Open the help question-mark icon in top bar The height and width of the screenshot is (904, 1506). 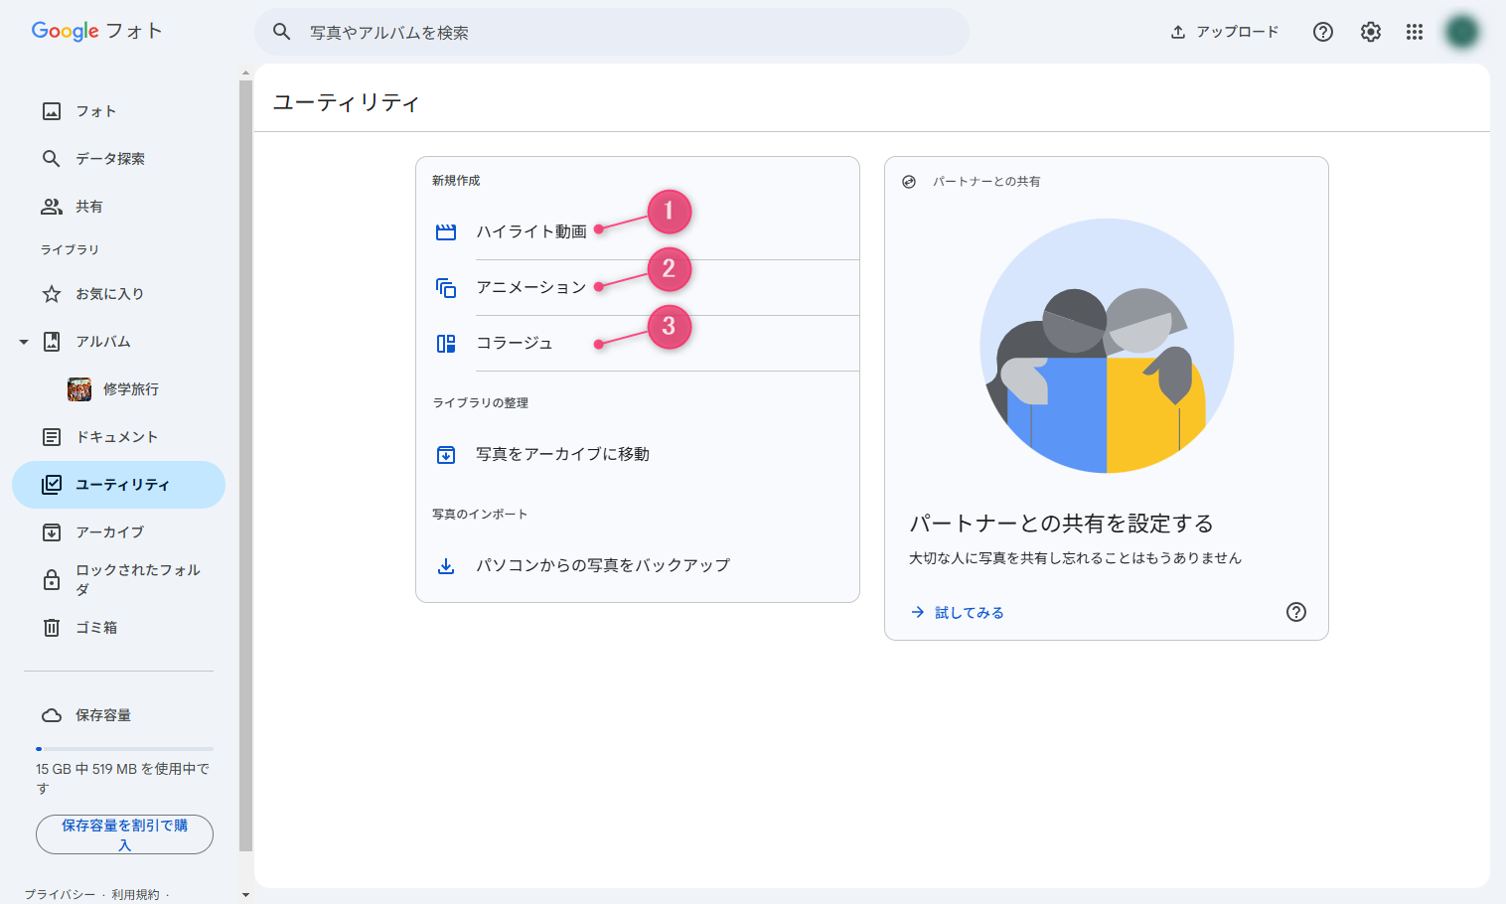click(x=1322, y=31)
